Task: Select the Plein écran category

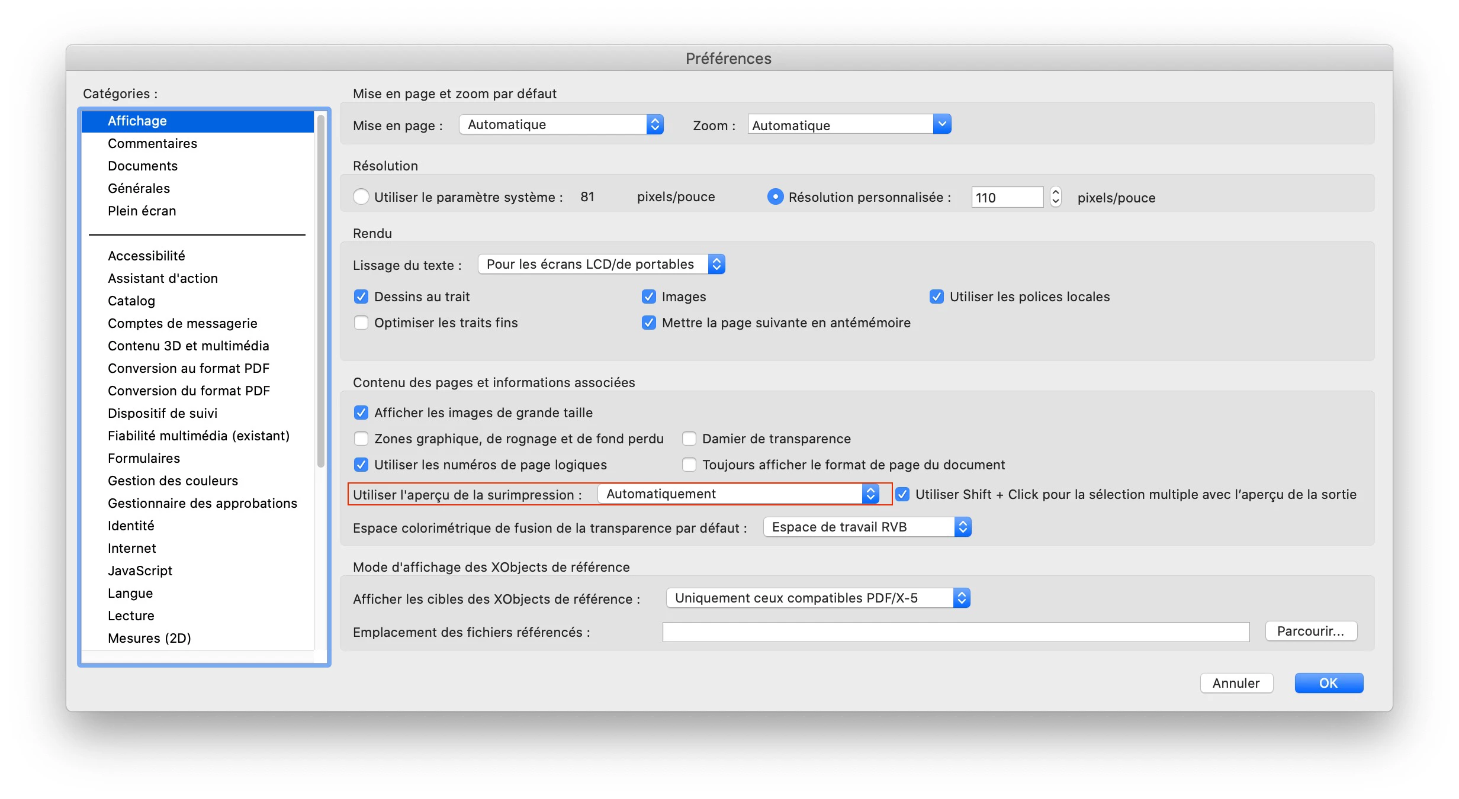Action: pyautogui.click(x=142, y=211)
